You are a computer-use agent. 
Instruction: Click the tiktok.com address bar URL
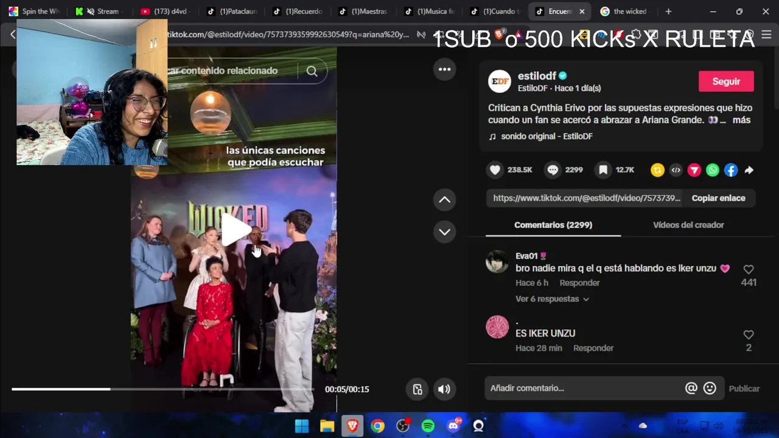pyautogui.click(x=289, y=35)
